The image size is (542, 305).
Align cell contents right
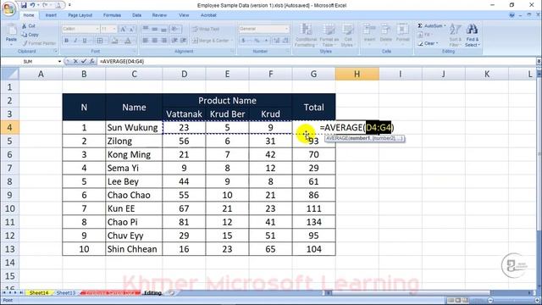[x=163, y=41]
